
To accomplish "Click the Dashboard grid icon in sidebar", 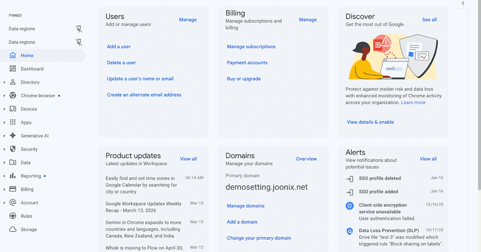I will click(x=13, y=69).
